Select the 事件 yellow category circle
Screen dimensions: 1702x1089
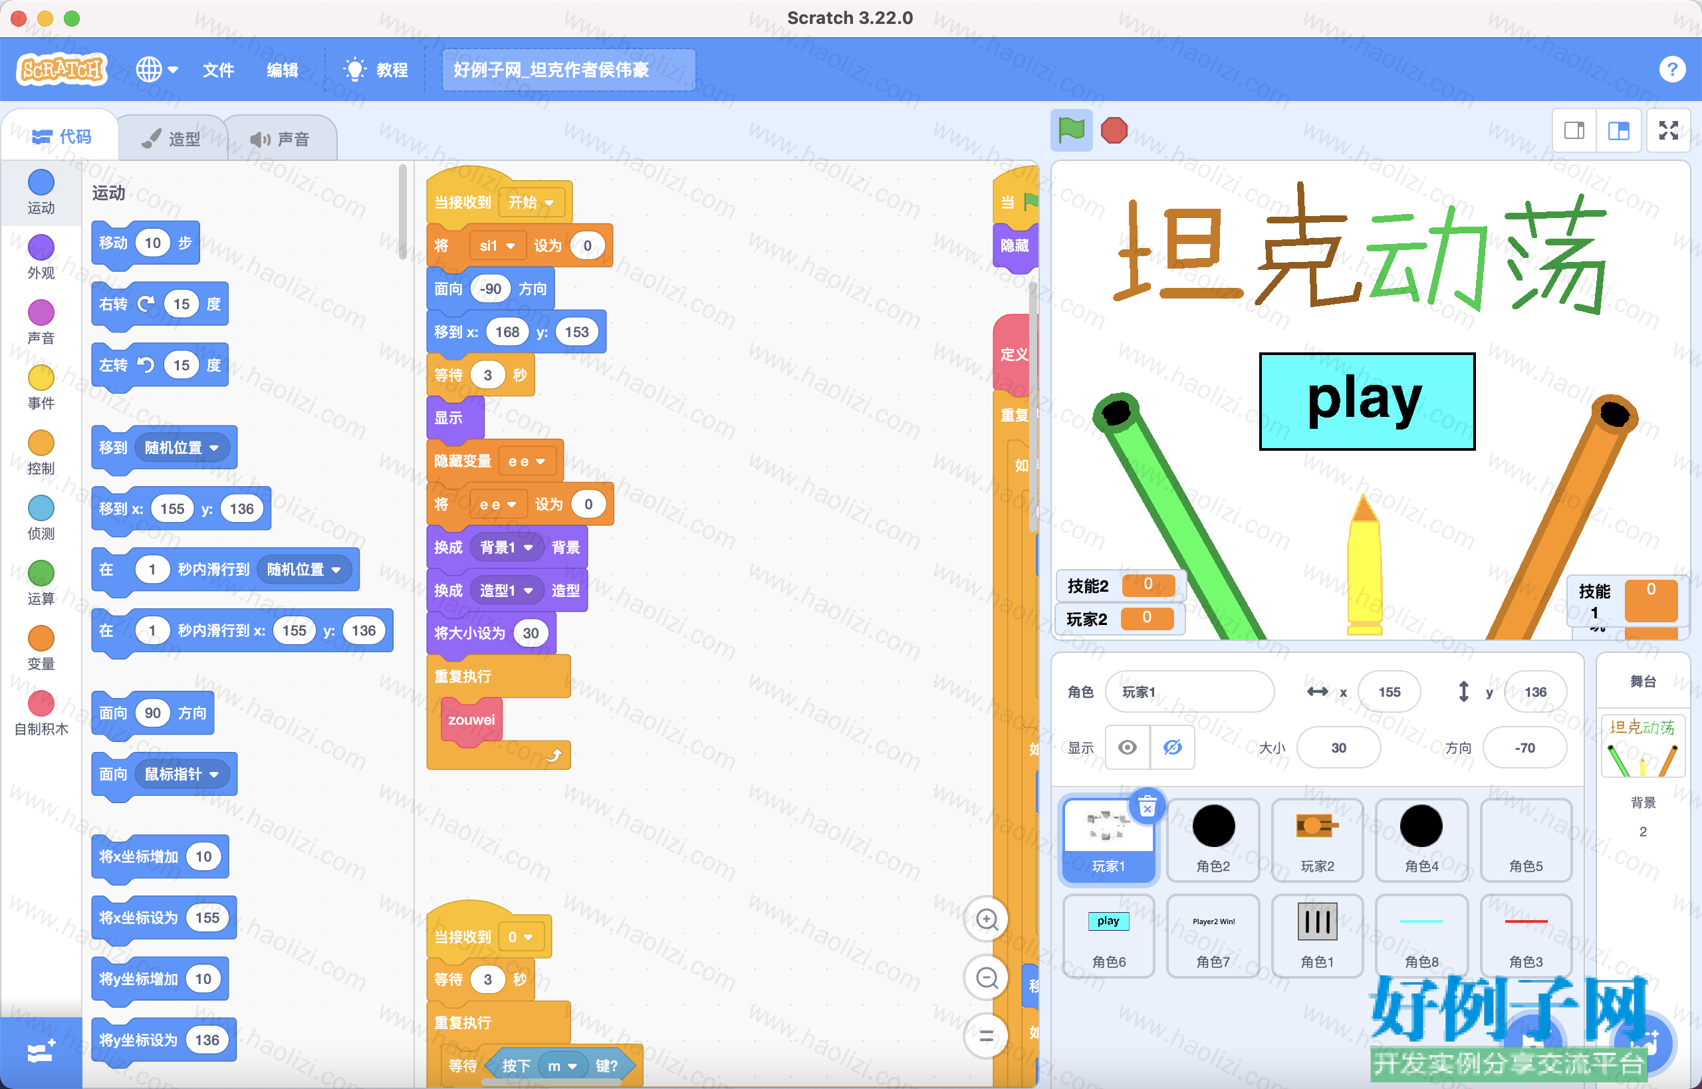(41, 377)
